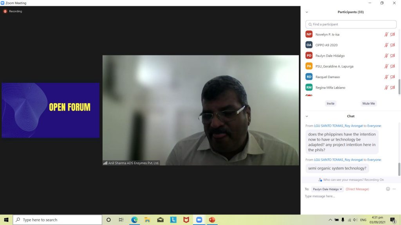The height and width of the screenshot is (225, 401).
Task: Click the Find a participant search field
Action: coord(351,24)
